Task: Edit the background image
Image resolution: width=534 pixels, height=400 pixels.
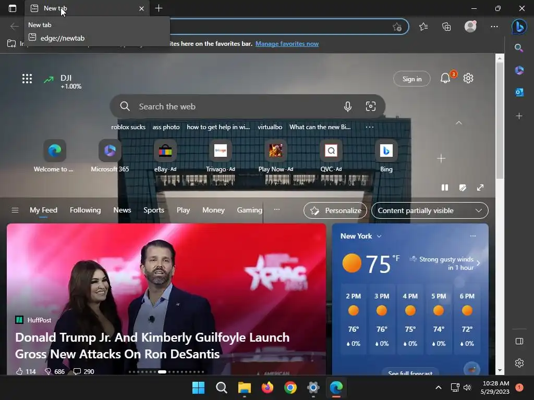Action: click(x=463, y=187)
